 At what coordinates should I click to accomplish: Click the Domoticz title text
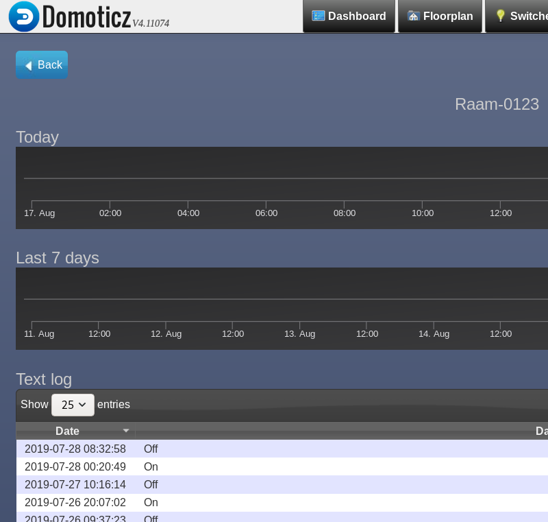coord(87,16)
